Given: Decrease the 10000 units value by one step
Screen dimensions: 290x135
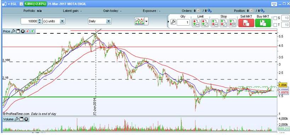Looking at the screenshot, I should click(x=40, y=22).
